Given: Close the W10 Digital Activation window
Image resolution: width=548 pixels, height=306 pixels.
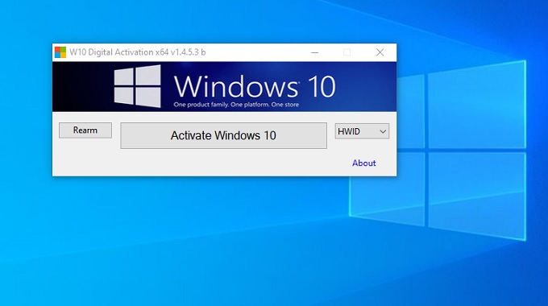Looking at the screenshot, I should 380,52.
